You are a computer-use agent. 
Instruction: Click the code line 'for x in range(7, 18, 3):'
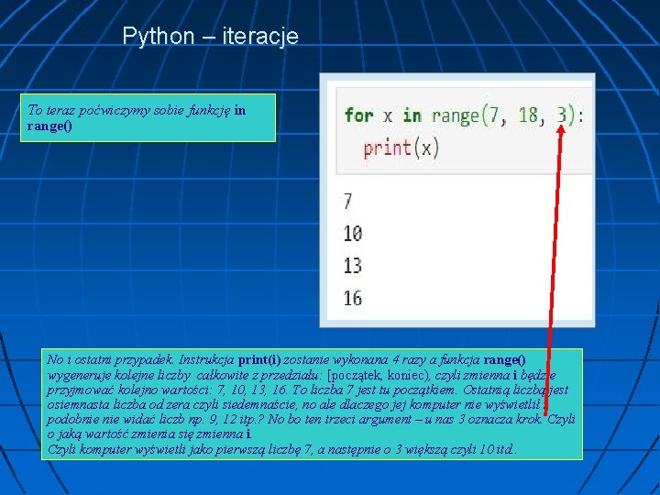tap(464, 115)
